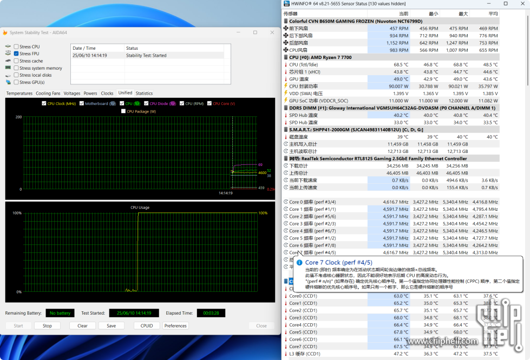
Task: Click the bolt icon beside VDD (SWA) 电压
Action: pos(286,93)
